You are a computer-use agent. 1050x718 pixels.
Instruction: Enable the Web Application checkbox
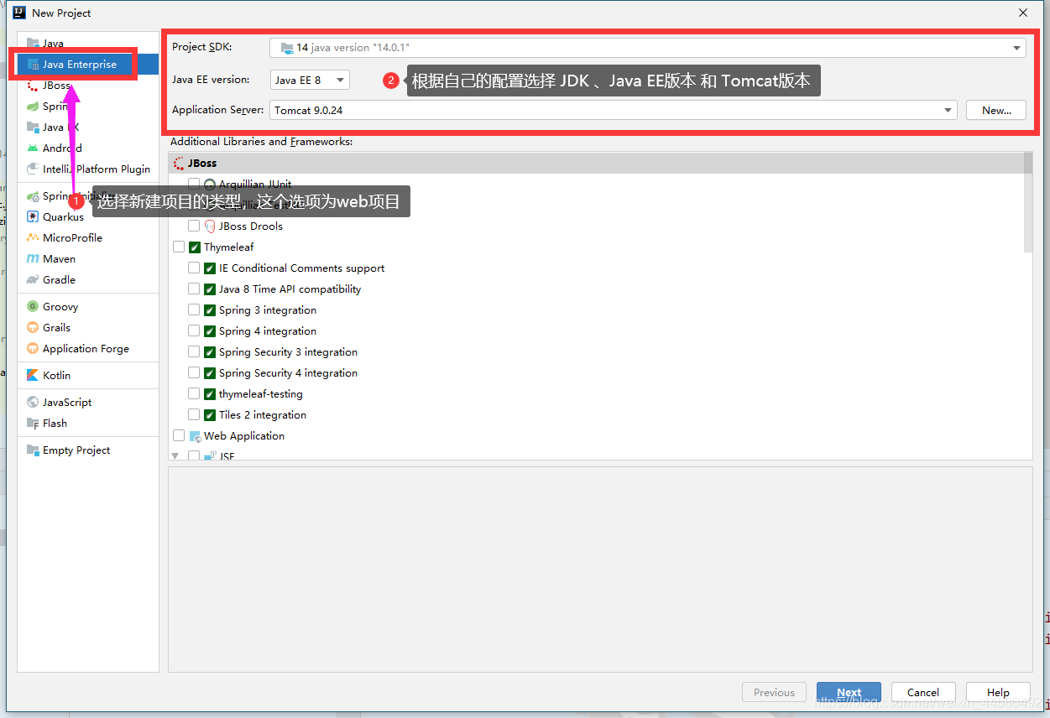179,436
